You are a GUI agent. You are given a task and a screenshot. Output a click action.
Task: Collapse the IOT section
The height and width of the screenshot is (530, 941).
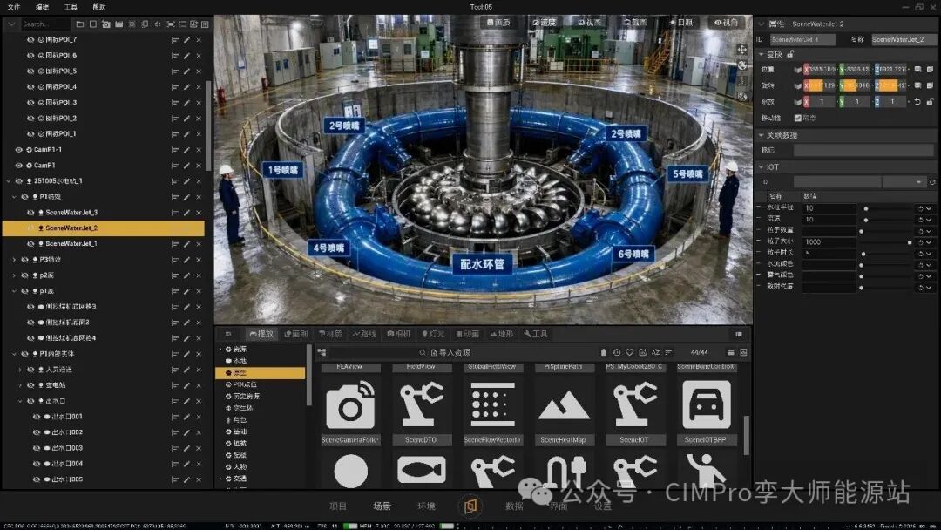762,167
